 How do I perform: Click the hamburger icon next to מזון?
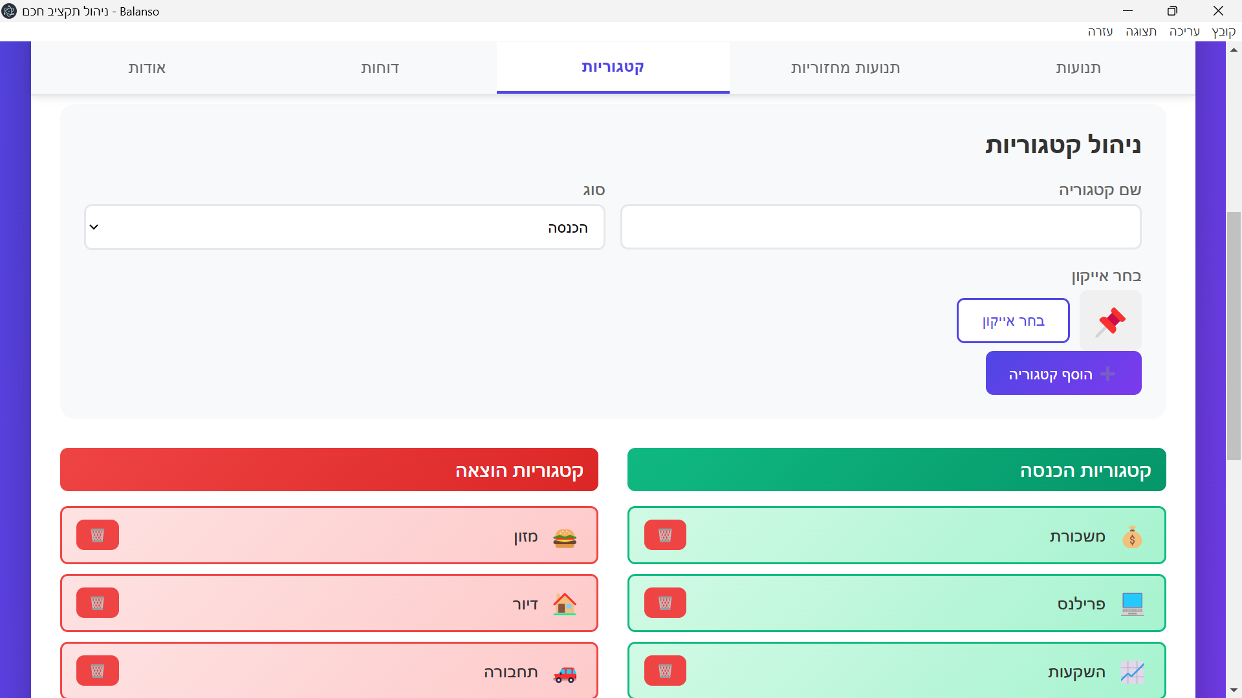565,537
